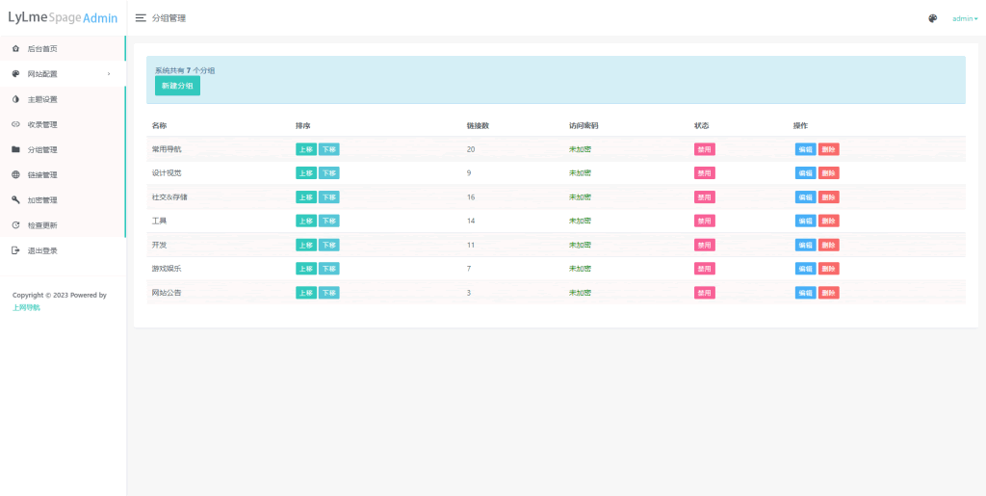Click the logout icon beside 退出登录
986x496 pixels.
[15, 250]
